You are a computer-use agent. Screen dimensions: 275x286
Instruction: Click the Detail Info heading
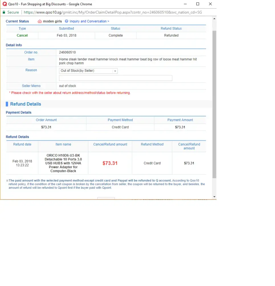click(14, 45)
